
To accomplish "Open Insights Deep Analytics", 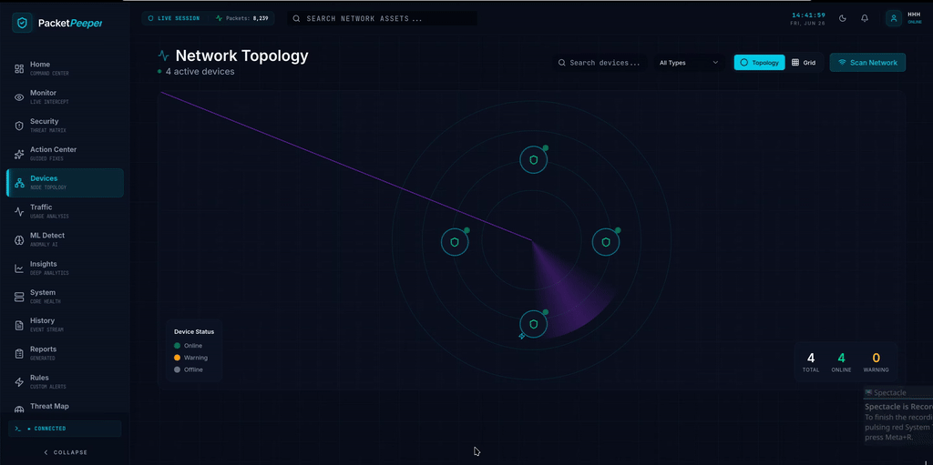I will 66,268.
